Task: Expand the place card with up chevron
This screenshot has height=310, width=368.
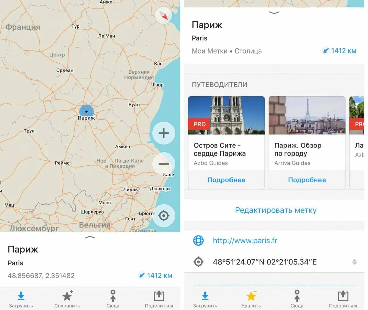Action: pos(90,237)
